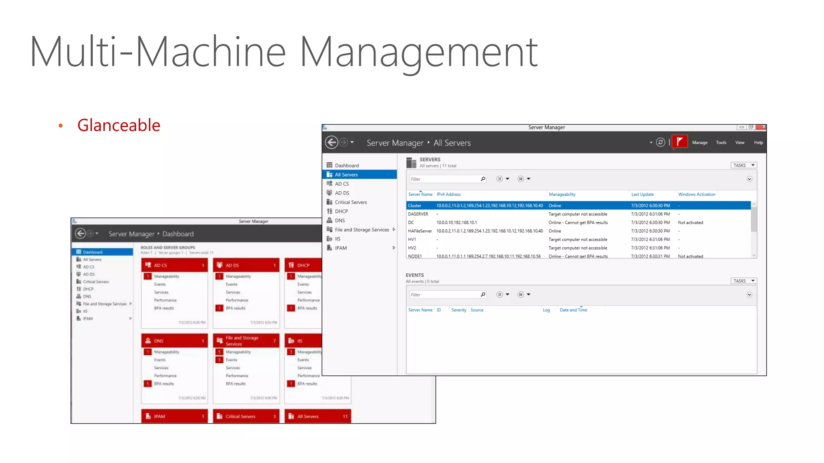Screen dimensions: 824x463
Task: Click IIS icon in front window sidebar
Action: pyautogui.click(x=330, y=239)
